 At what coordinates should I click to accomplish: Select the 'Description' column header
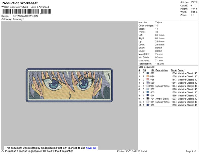[162, 70]
